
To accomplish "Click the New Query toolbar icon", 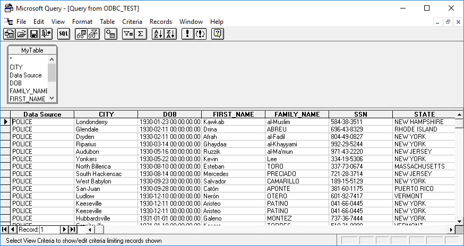I will [x=9, y=34].
